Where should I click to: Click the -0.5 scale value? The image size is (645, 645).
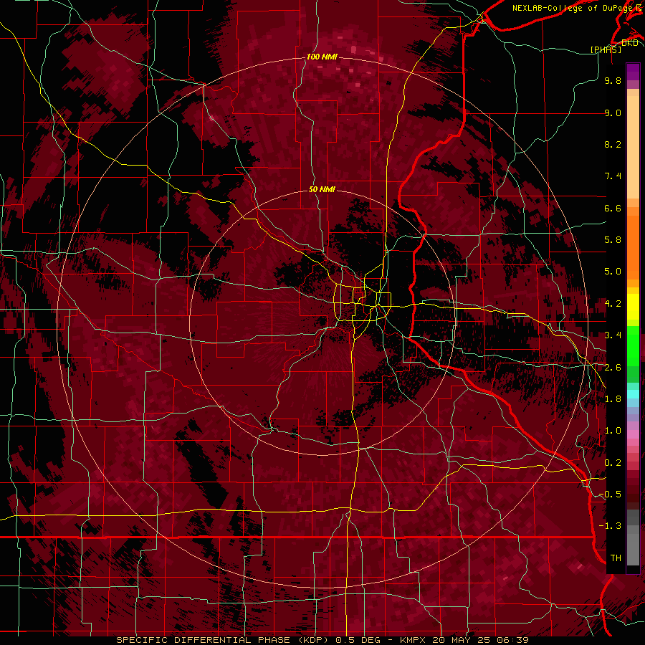610,494
